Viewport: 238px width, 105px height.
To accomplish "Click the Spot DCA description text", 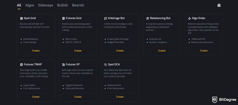I will pyautogui.click(x=118, y=73).
